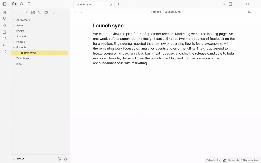Open a new tab
Image resolution: width=261 pixels, height=163 pixels.
pos(119,4)
